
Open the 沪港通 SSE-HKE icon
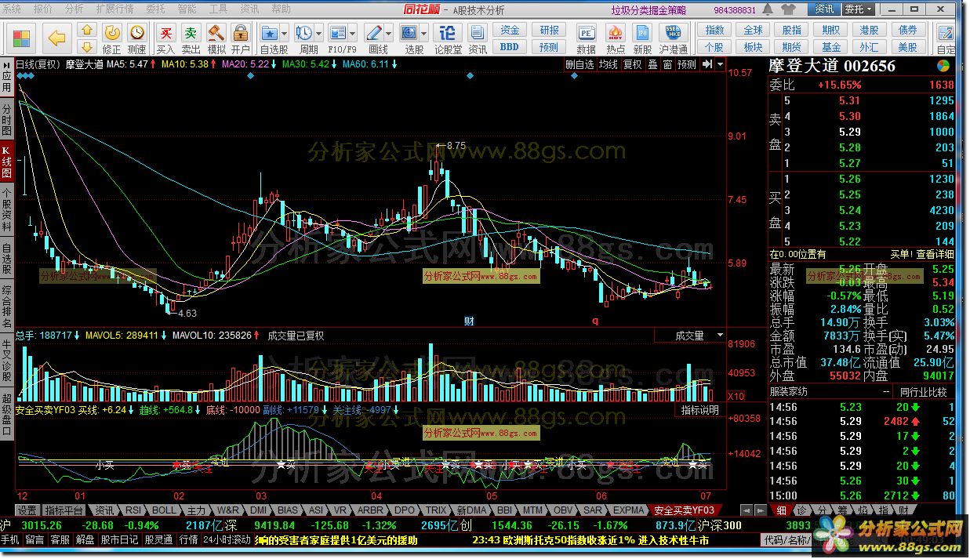pyautogui.click(x=673, y=38)
